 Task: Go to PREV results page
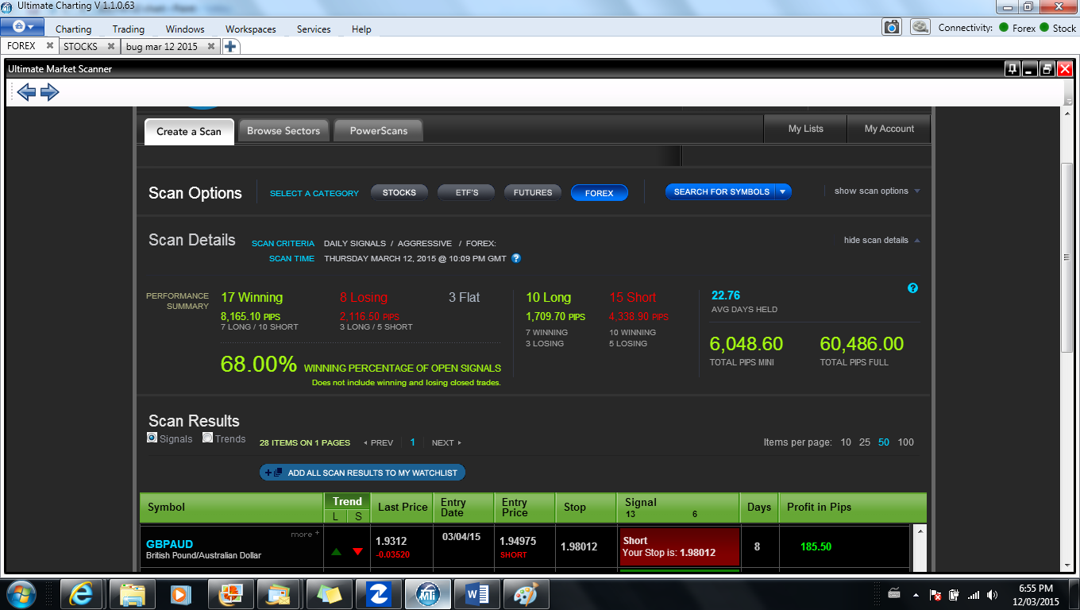[x=378, y=443]
